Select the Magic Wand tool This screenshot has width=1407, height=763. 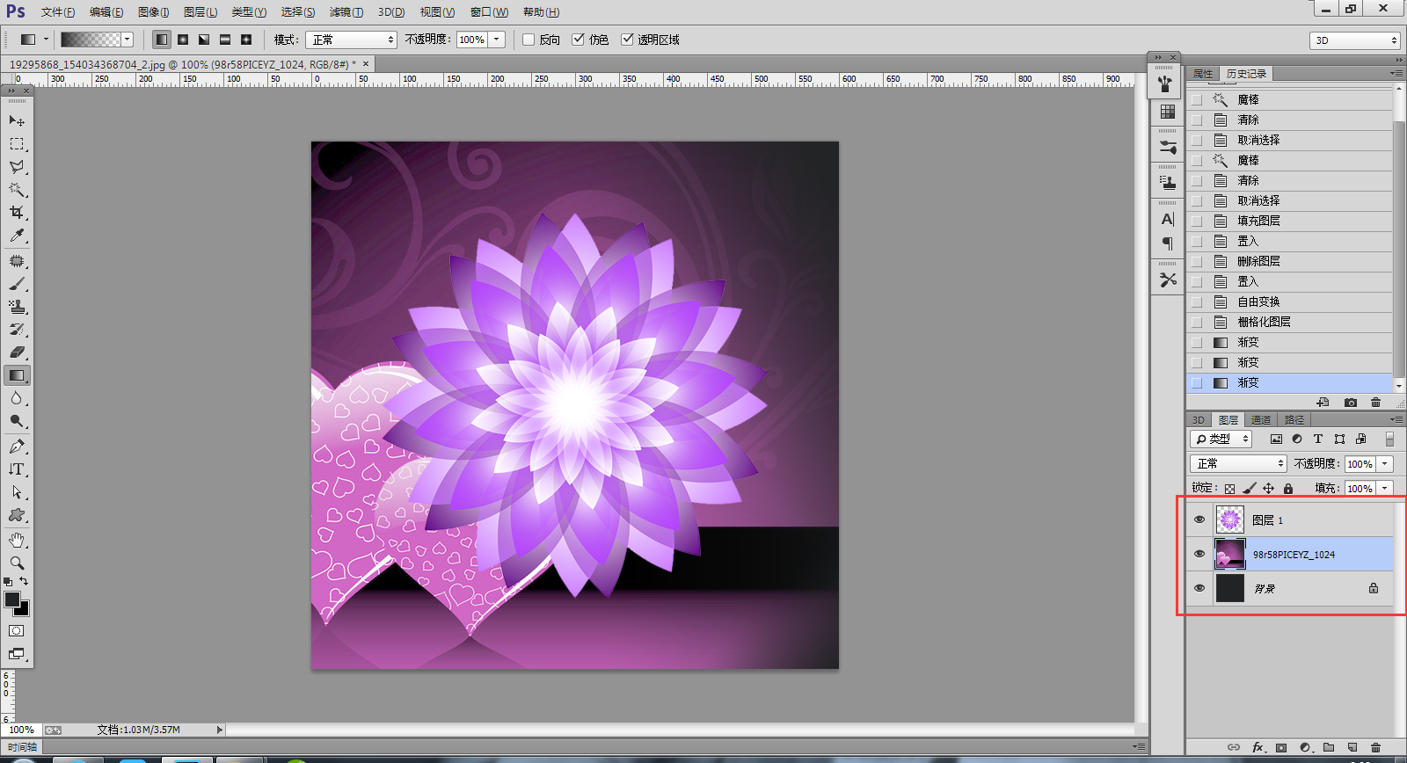(17, 189)
